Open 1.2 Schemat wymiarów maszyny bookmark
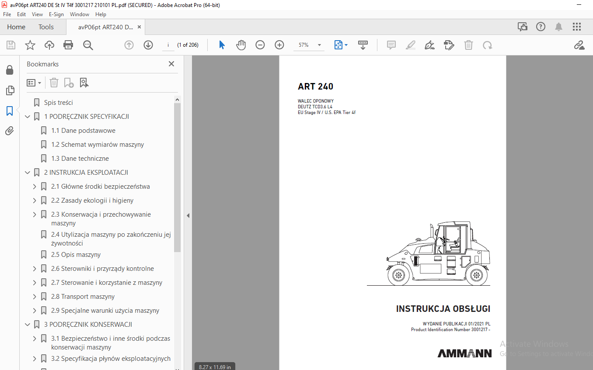The image size is (593, 370). tap(98, 145)
